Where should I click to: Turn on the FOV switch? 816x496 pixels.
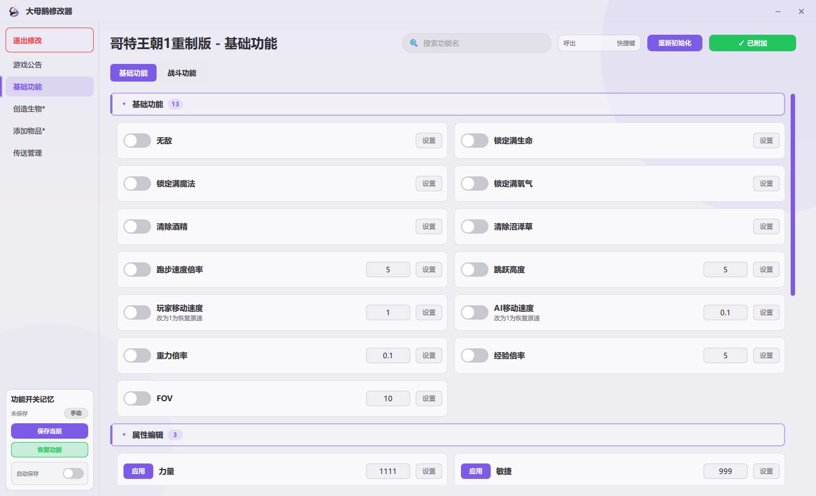coord(137,398)
